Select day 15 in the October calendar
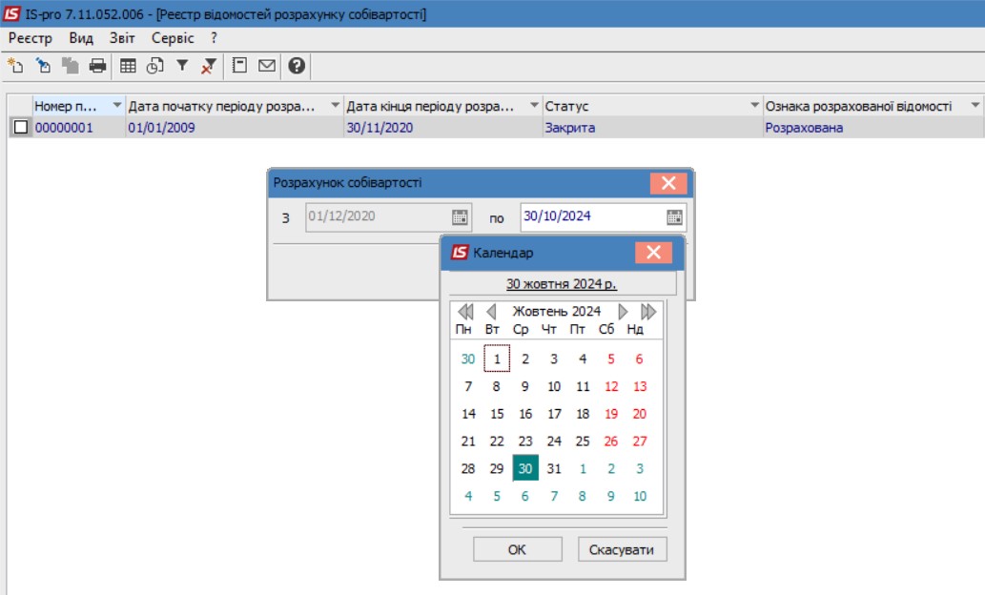This screenshot has width=985, height=595. click(497, 414)
